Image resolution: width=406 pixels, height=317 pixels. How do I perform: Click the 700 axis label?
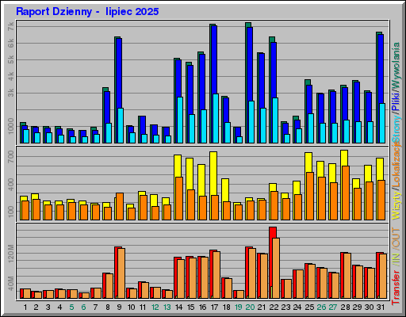pos(11,157)
